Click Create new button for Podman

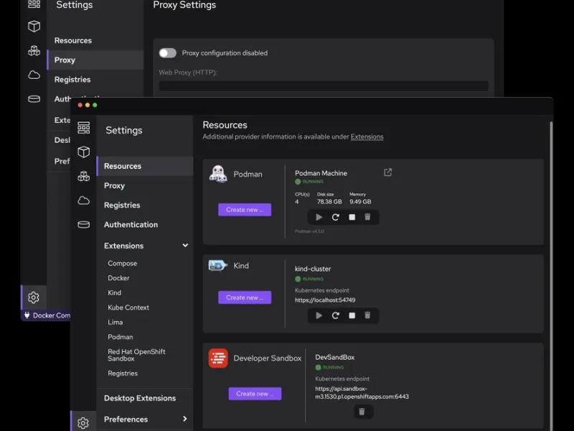coord(245,210)
